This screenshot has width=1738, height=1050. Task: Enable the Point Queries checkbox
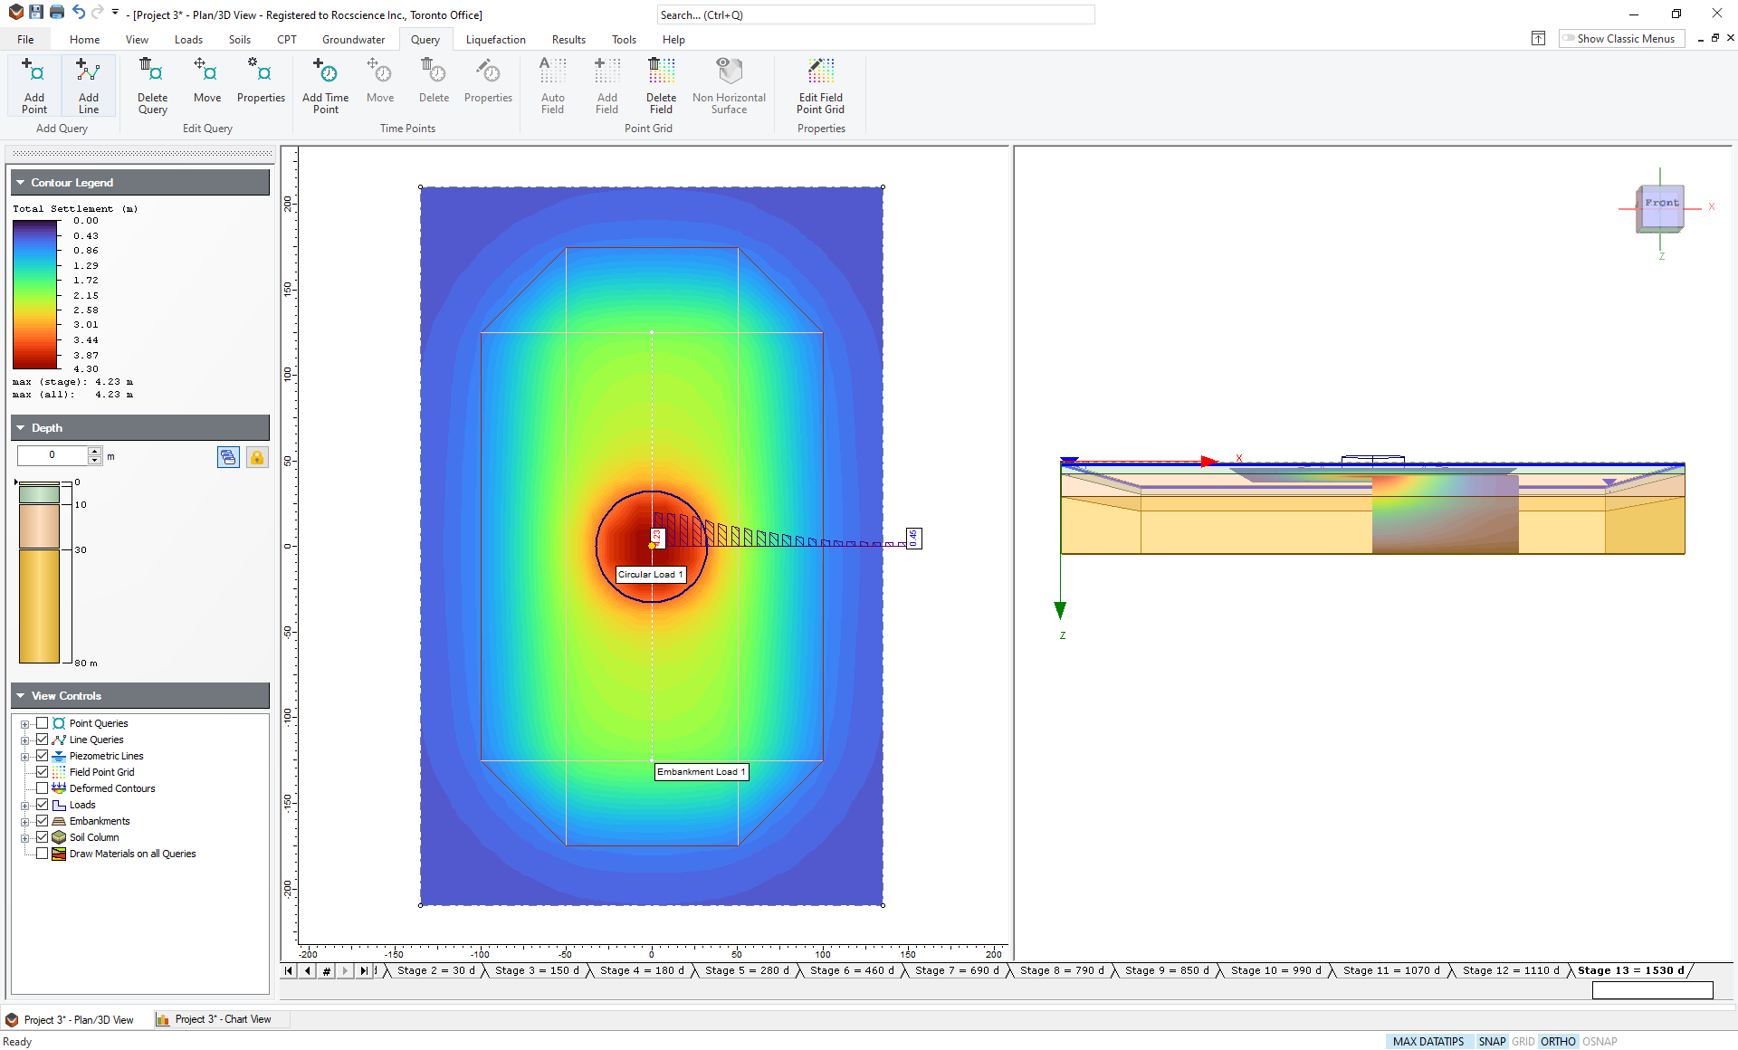pos(42,723)
